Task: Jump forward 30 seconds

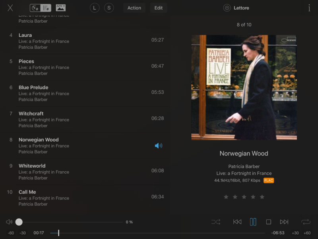Action: tap(295, 233)
